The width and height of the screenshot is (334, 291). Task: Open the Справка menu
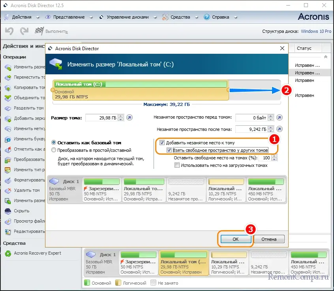tap(220, 17)
